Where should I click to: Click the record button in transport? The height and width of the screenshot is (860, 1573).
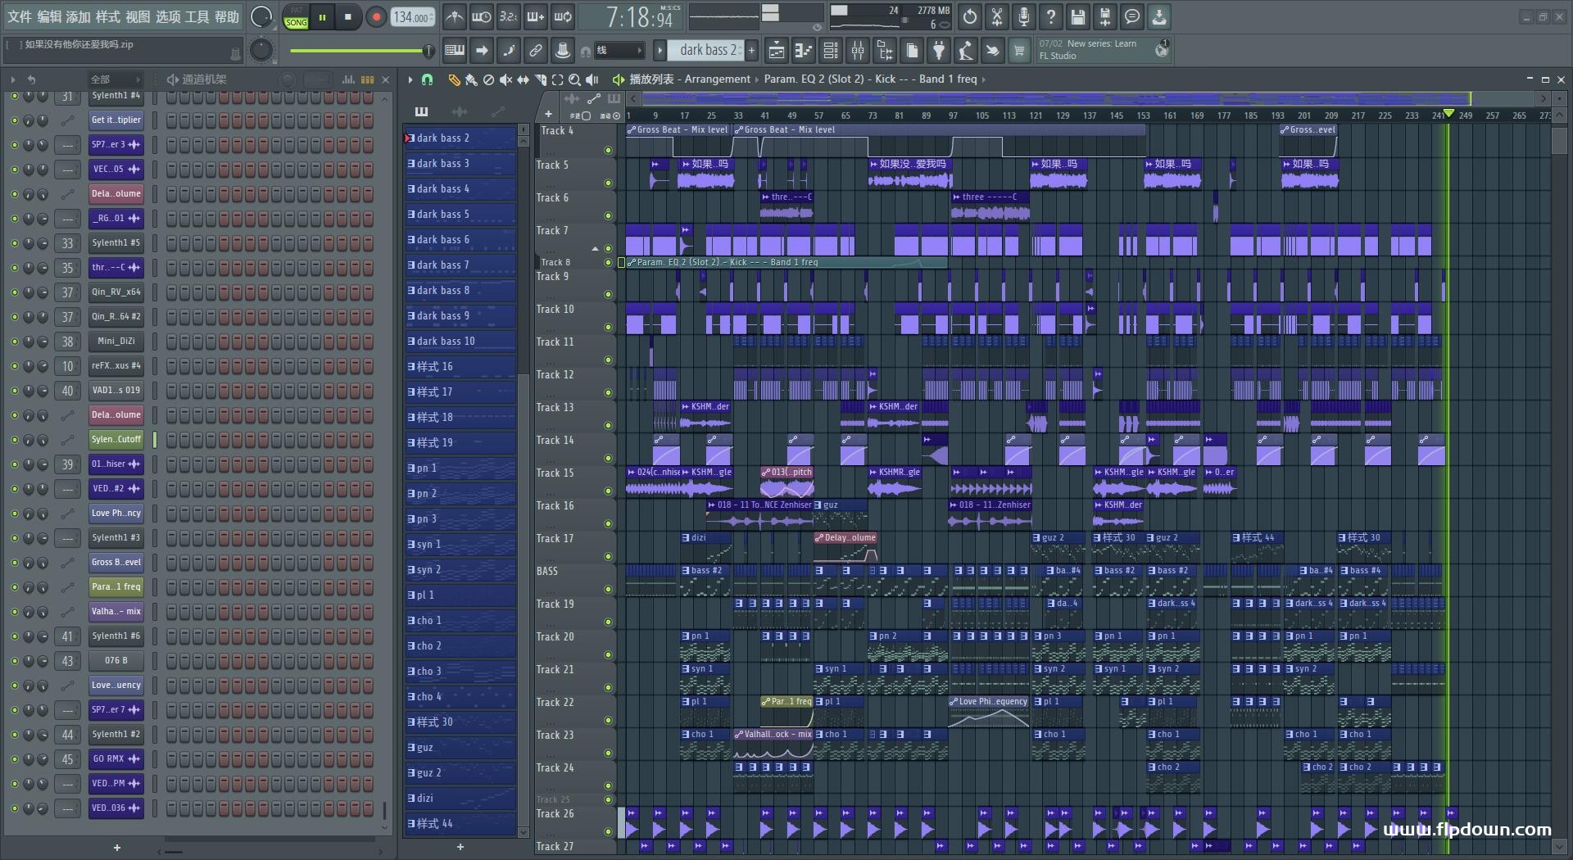pyautogui.click(x=376, y=17)
